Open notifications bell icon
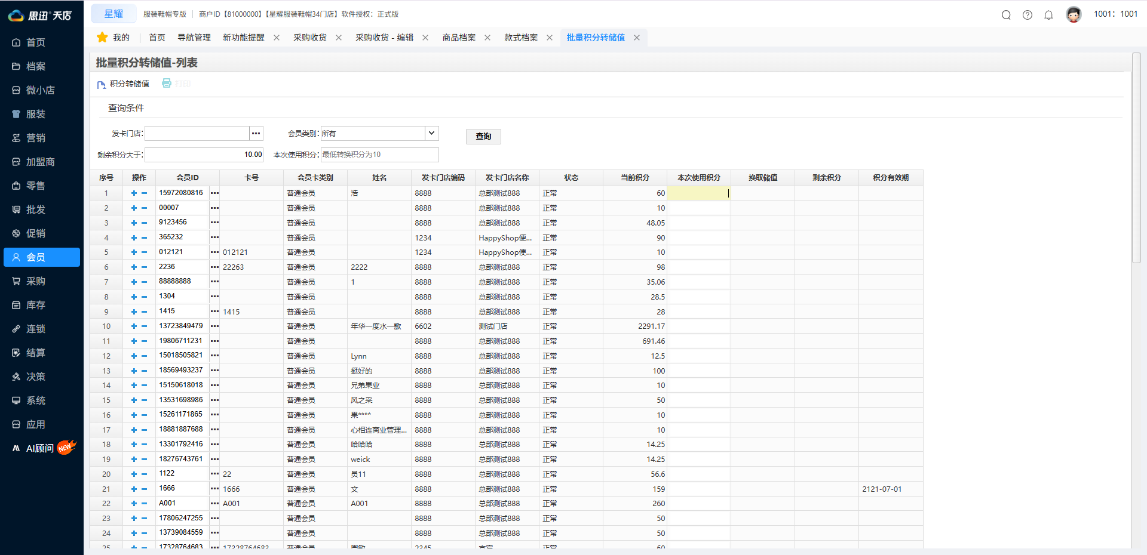 pyautogui.click(x=1048, y=15)
